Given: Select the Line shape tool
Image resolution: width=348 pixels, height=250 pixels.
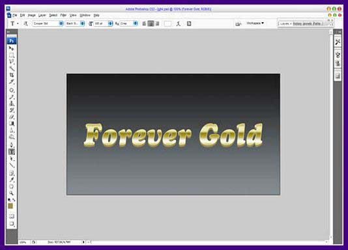Looking at the screenshot, I should 11,165.
